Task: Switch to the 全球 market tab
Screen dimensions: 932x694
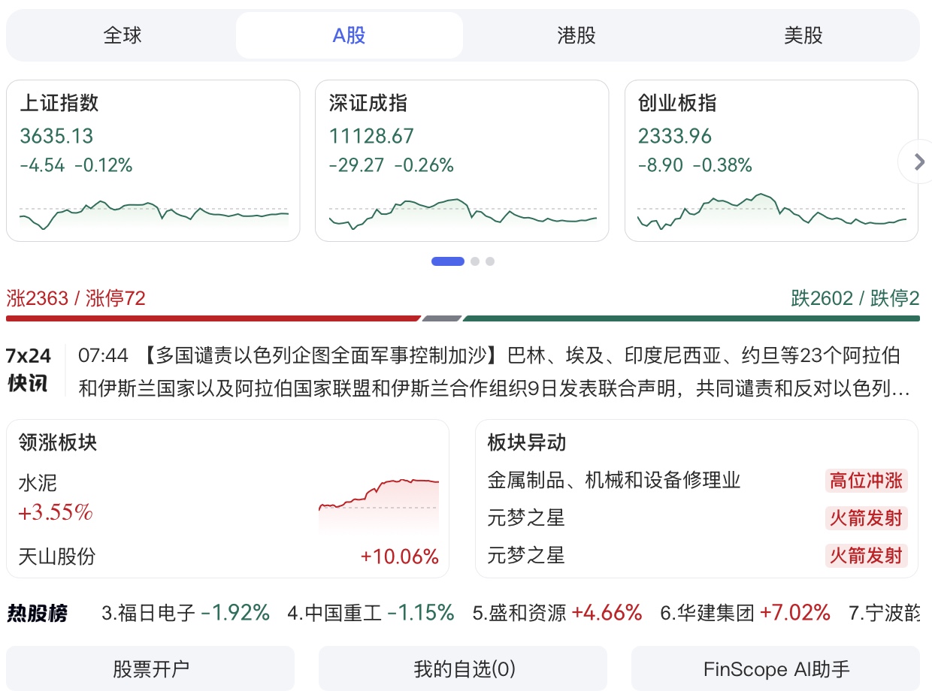Action: tap(123, 35)
